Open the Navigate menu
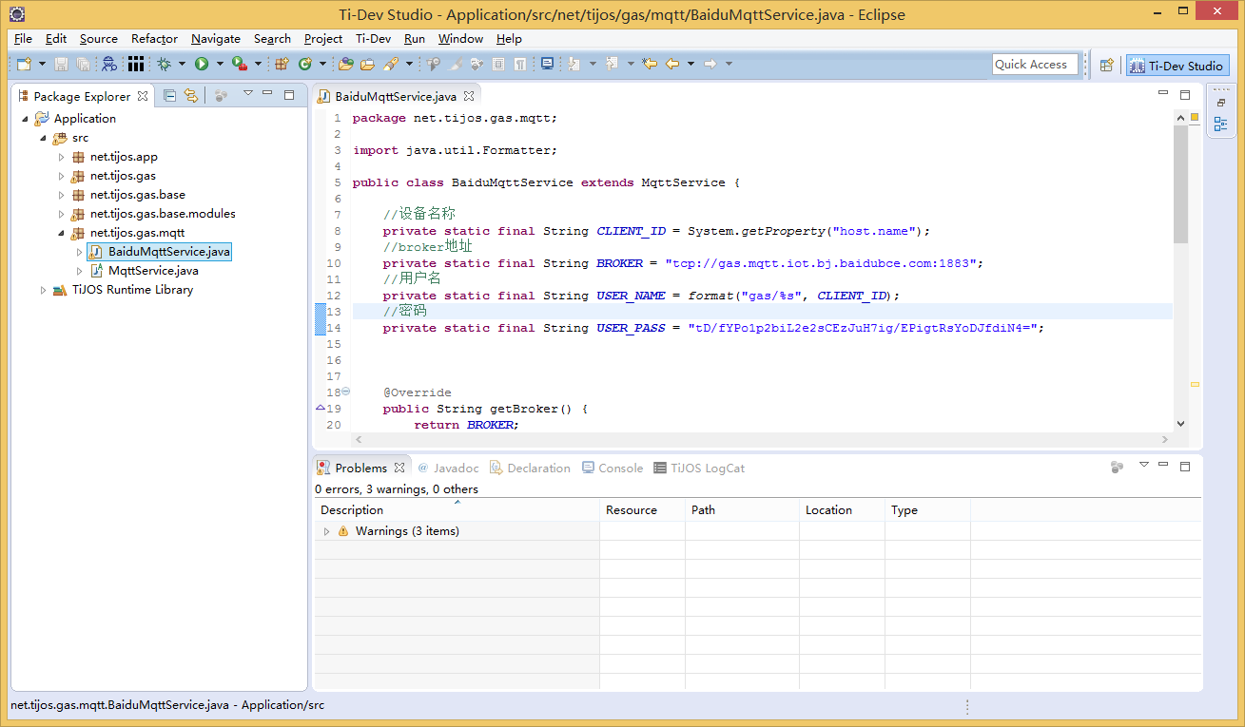 pyautogui.click(x=216, y=39)
